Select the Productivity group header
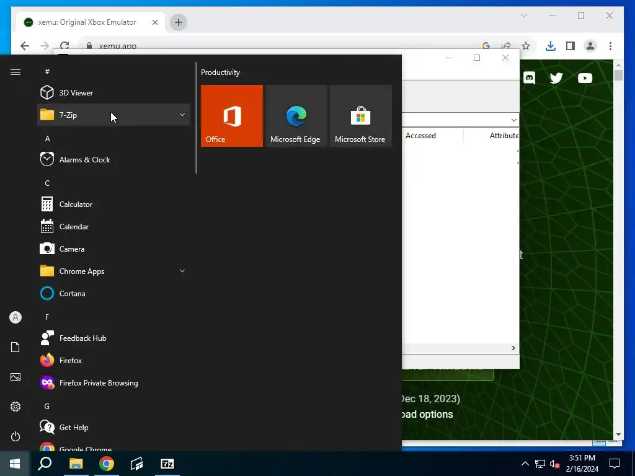 220,73
